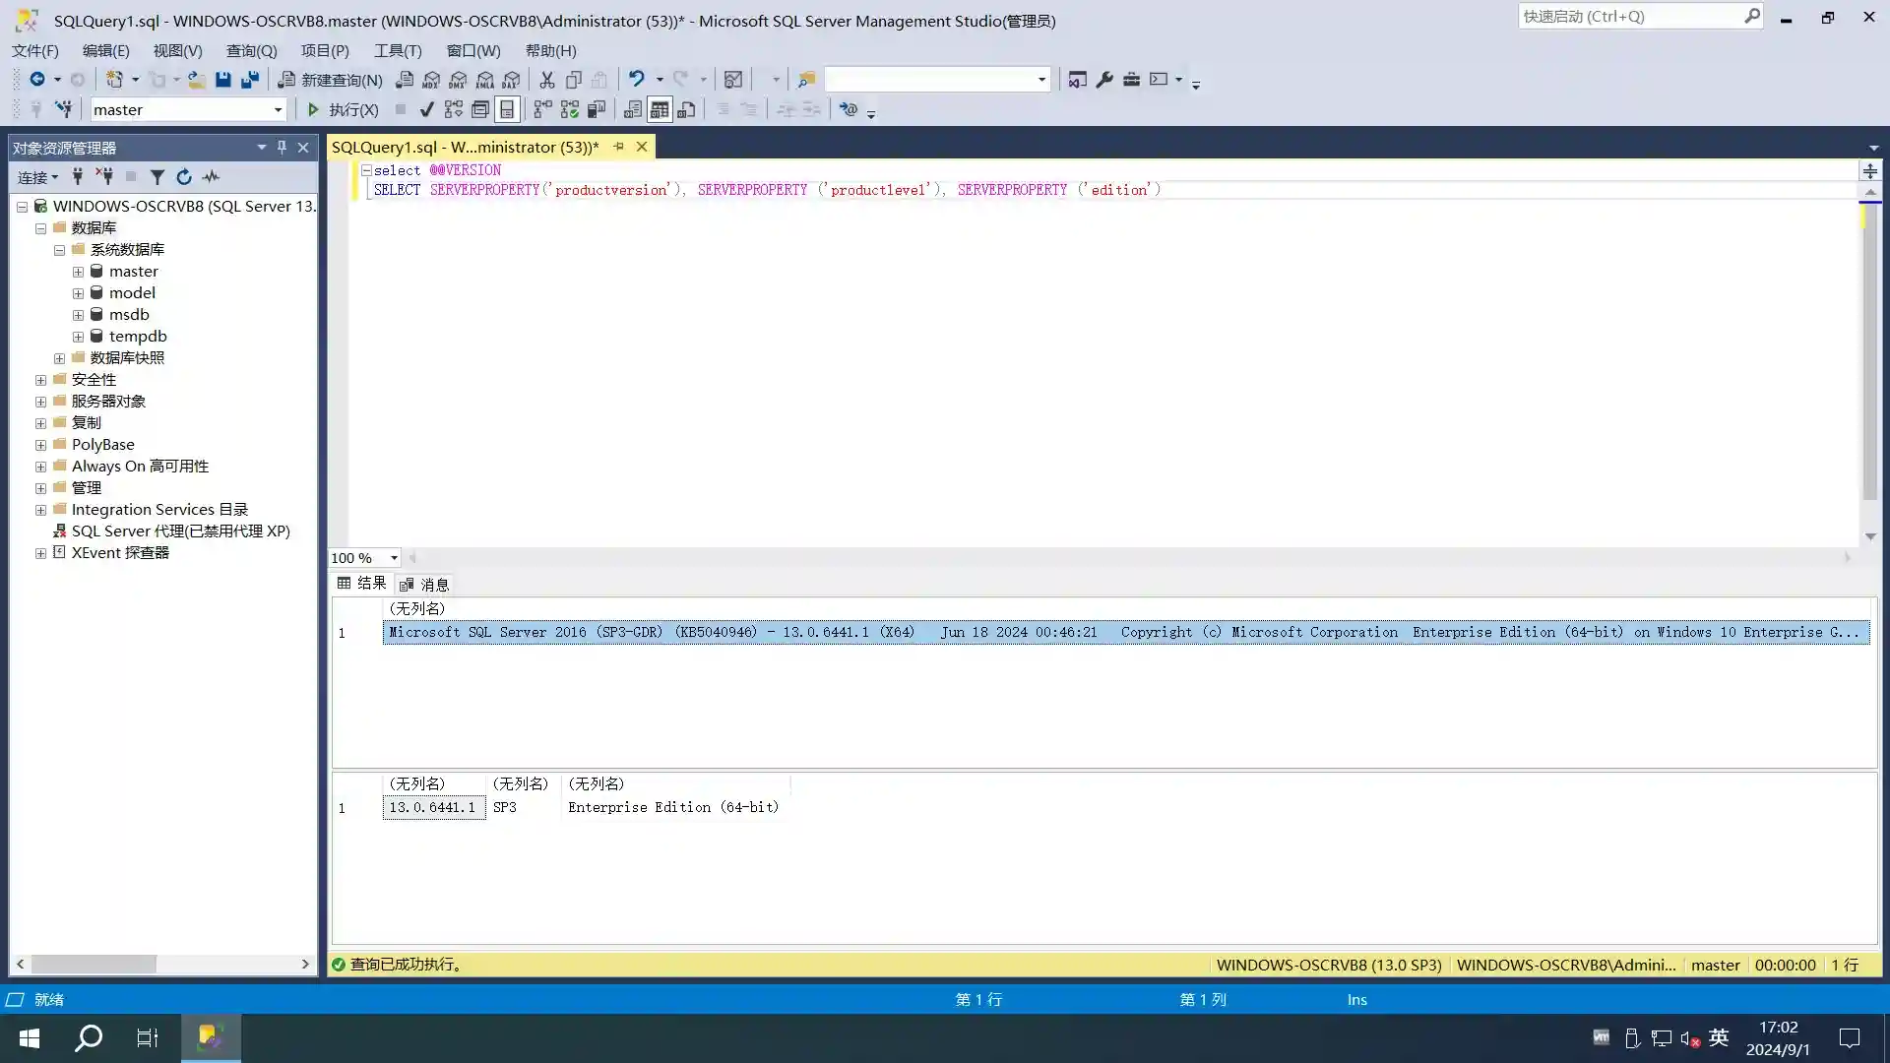Select the Always On 高可用性 node

point(140,467)
